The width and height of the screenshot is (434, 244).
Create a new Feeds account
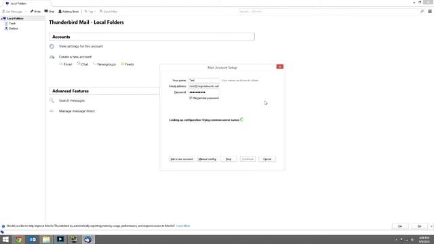pos(127,64)
